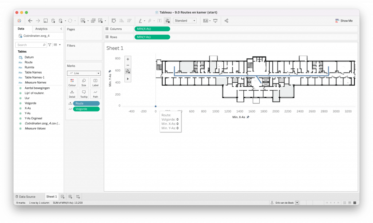Open the Line mark type dropdown
373x223 pixels.
[84, 73]
